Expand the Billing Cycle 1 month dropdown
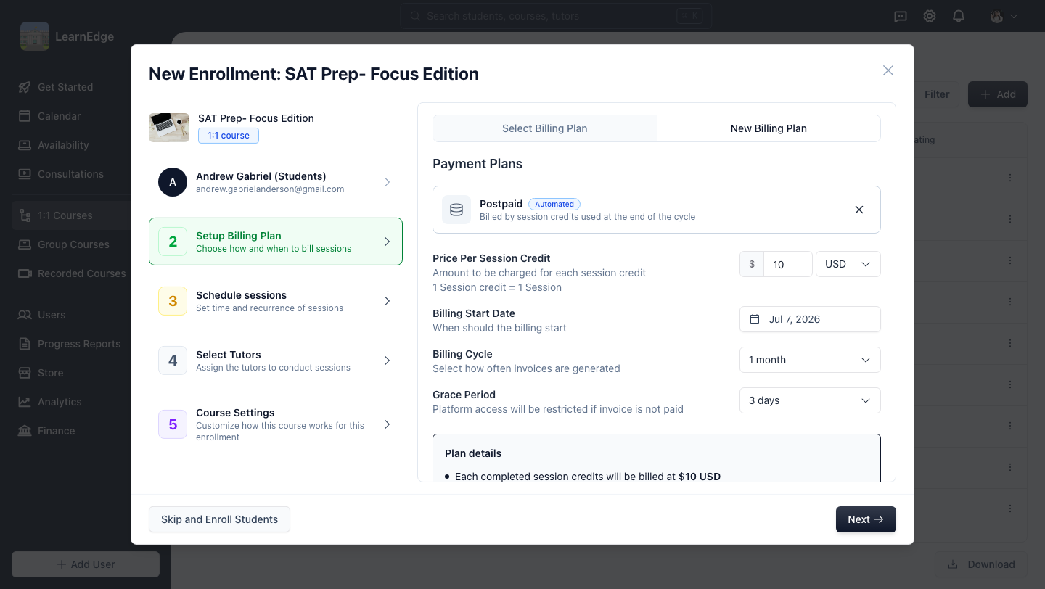 coord(810,360)
